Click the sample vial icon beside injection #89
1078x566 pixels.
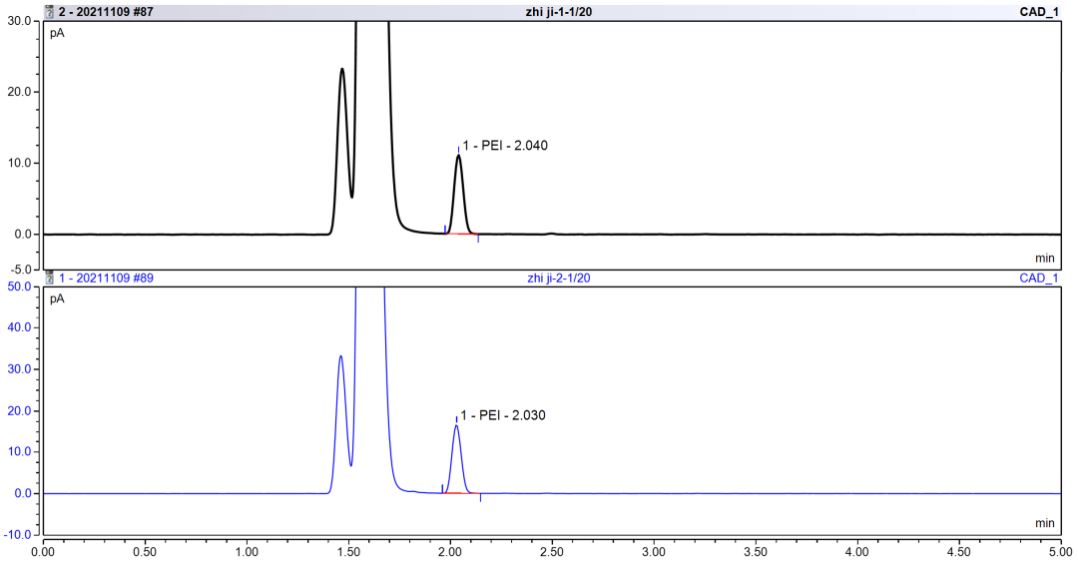point(50,278)
